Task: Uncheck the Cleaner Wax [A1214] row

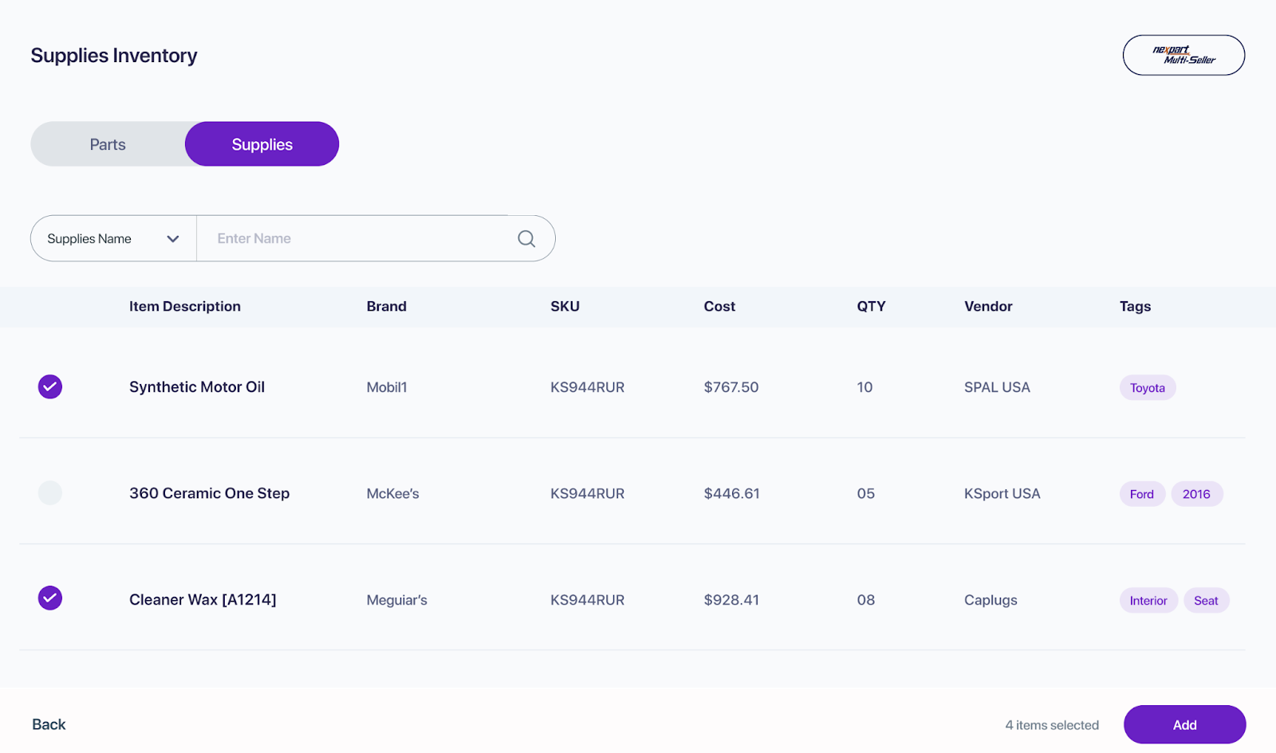Action: click(x=50, y=598)
